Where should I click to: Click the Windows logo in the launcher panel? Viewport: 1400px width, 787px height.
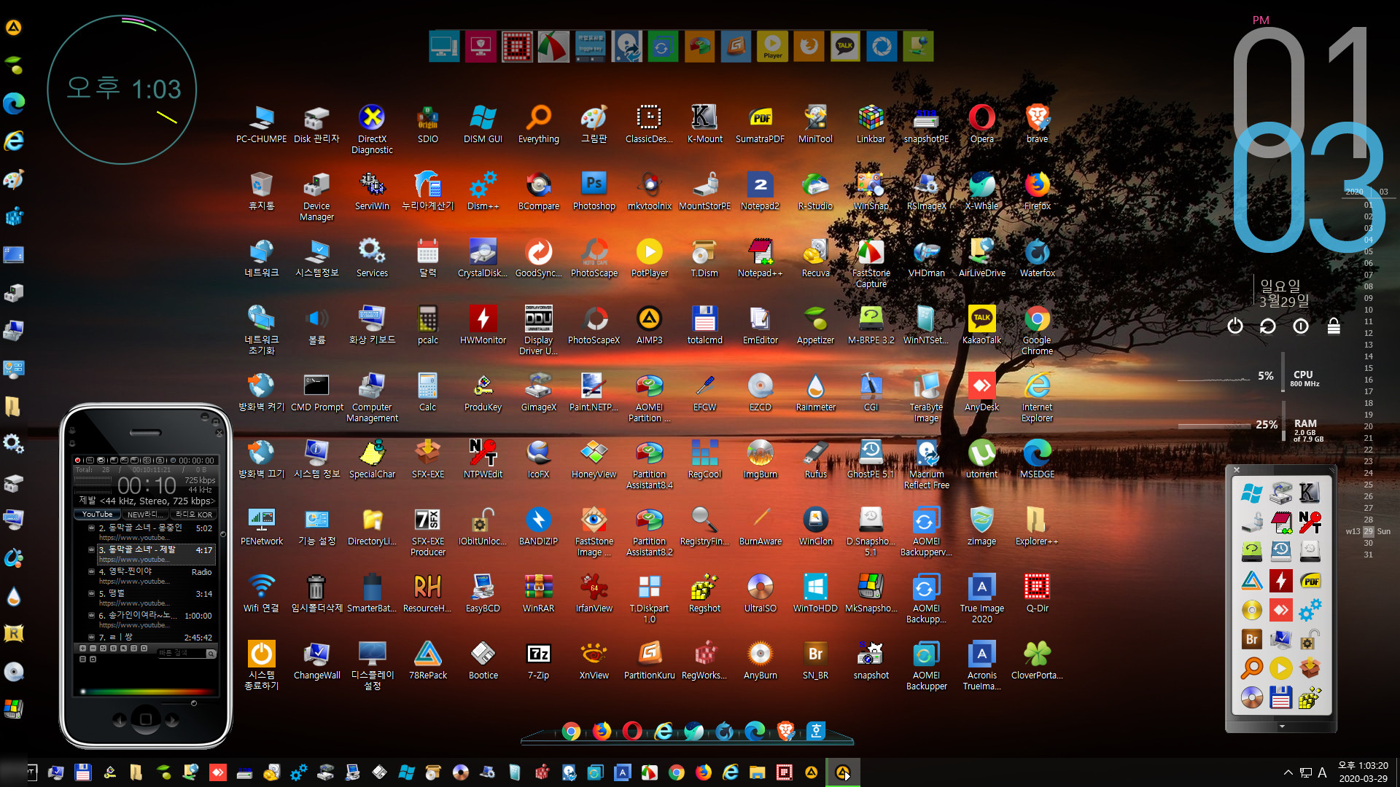[1251, 493]
